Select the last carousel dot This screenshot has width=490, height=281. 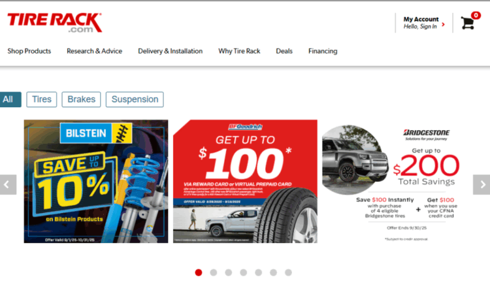pos(288,273)
